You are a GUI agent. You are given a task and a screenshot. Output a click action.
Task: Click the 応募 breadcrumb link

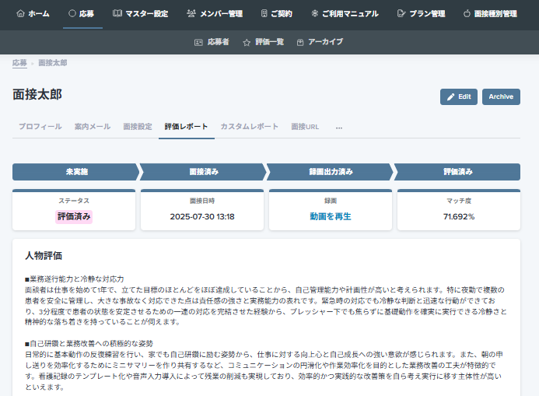pos(19,63)
